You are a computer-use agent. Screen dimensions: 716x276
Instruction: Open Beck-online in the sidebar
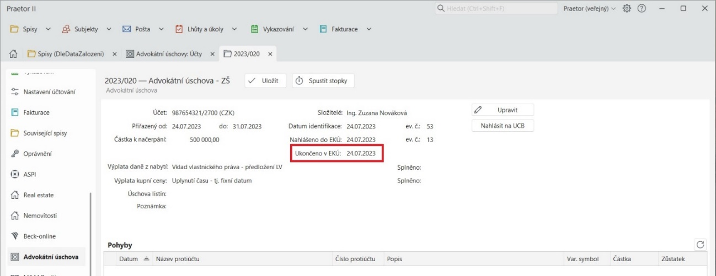coord(39,236)
